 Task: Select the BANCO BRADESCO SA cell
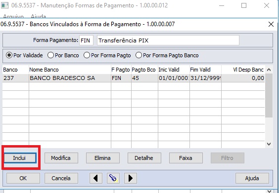click(x=70, y=78)
